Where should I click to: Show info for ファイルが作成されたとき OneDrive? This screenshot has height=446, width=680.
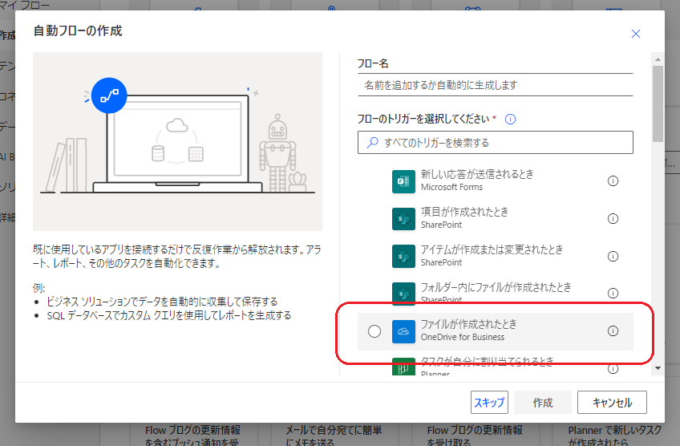coord(613,331)
